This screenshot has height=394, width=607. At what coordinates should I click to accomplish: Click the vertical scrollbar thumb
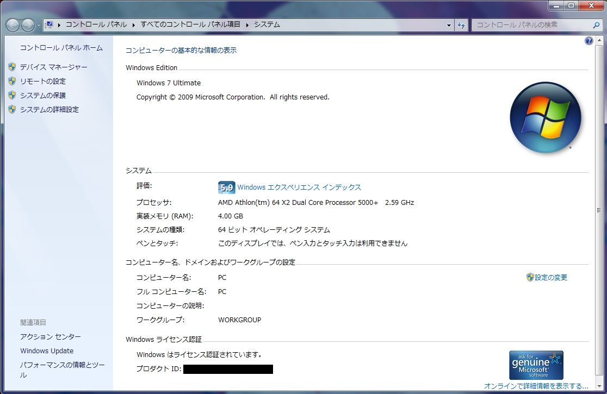599,210
